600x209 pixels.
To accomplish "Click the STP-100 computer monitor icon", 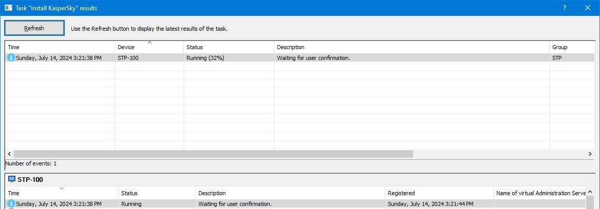I will (x=12, y=179).
